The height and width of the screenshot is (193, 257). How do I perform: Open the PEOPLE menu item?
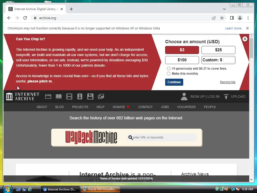pos(210,107)
